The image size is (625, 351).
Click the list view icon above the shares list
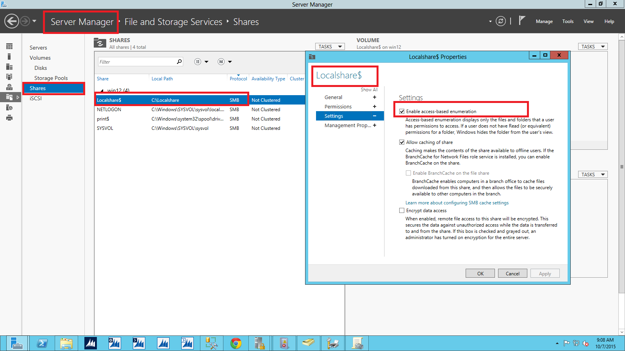point(198,62)
